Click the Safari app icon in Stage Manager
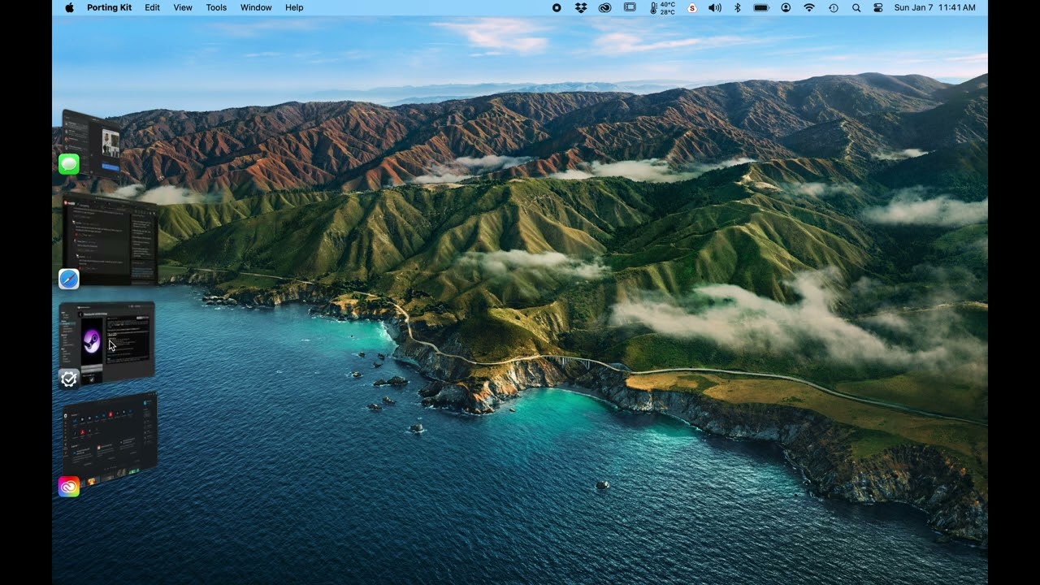This screenshot has height=585, width=1040. [x=69, y=279]
